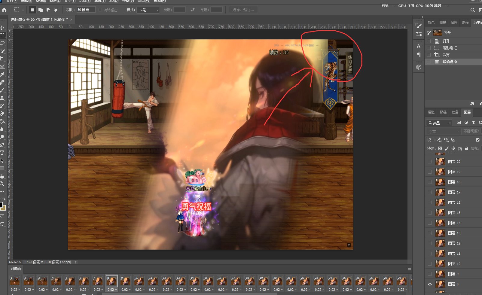Click the Home icon in options bar
This screenshot has height=295, width=482.
pyautogui.click(x=4, y=10)
